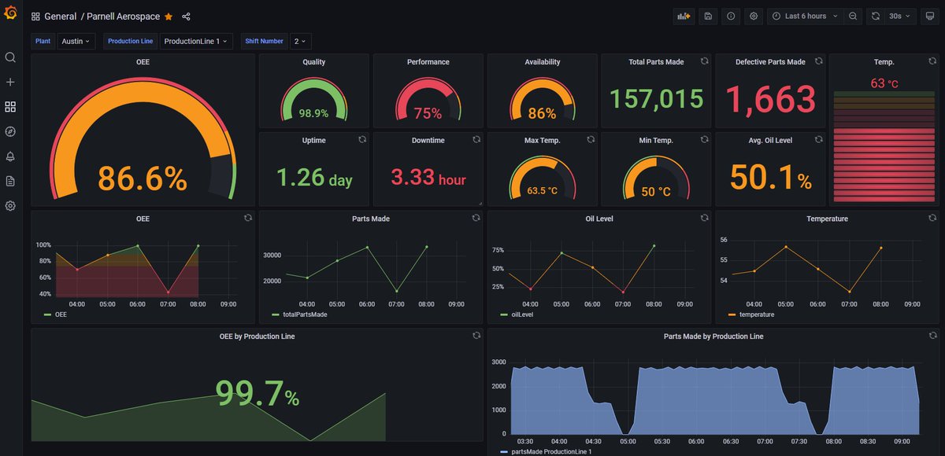The image size is (945, 456).
Task: Click refresh icon on Oil Level chart
Action: [x=705, y=218]
